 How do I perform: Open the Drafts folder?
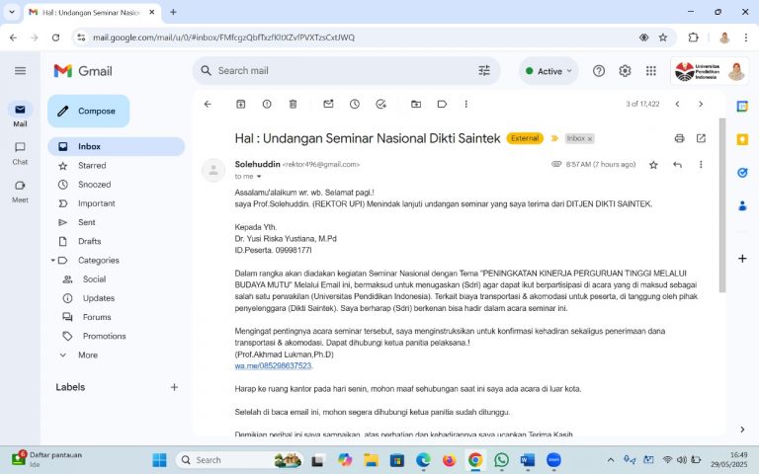(117, 241)
